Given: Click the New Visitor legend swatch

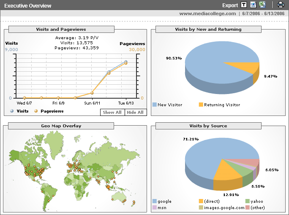Looking at the screenshot, I should [x=155, y=105].
